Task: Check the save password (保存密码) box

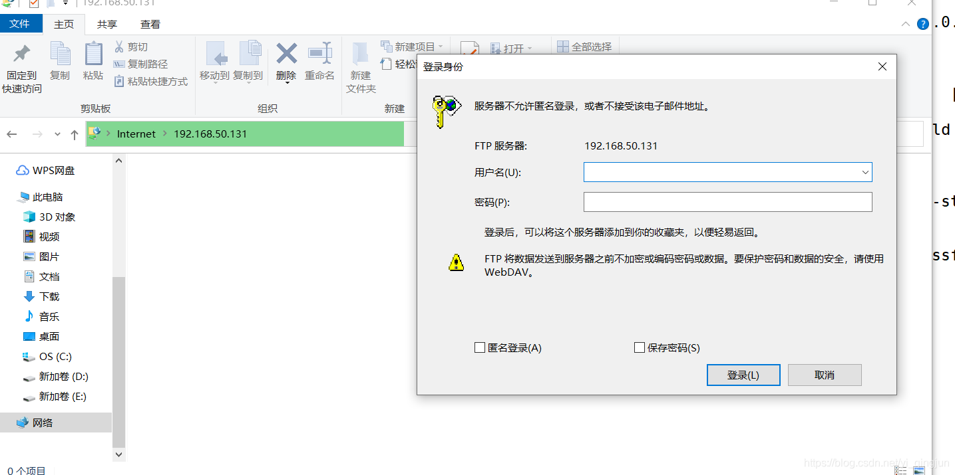Action: [x=639, y=347]
